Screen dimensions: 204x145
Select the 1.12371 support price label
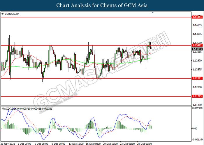(x=197, y=78)
